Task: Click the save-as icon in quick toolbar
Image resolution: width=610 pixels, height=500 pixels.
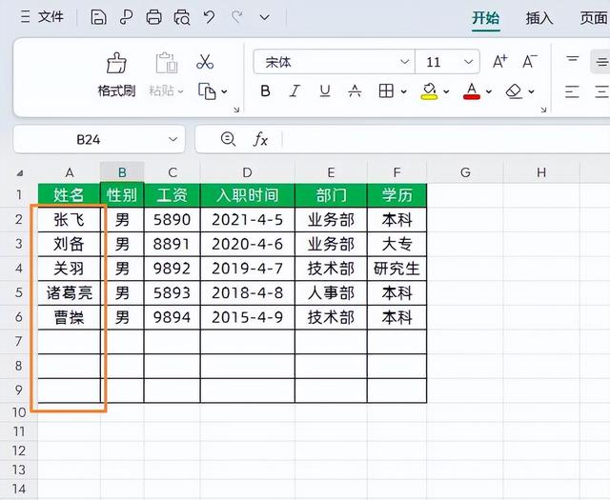Action: point(126,17)
